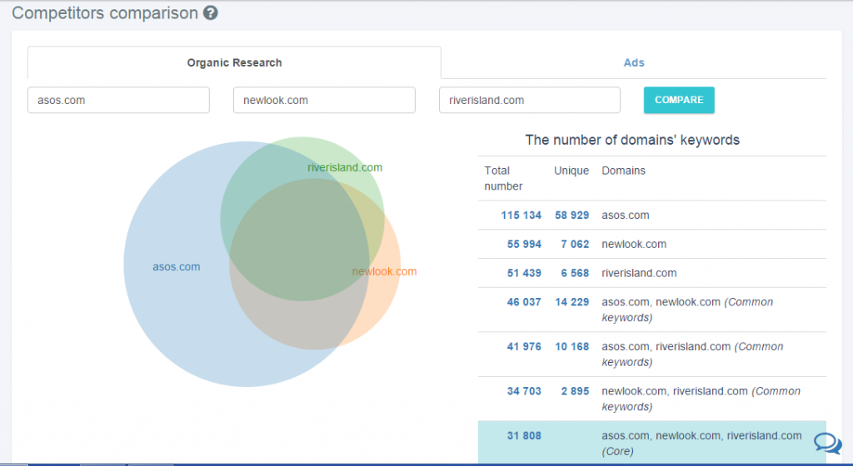Open core keywords total 31 808
The width and height of the screenshot is (853, 466).
point(524,435)
